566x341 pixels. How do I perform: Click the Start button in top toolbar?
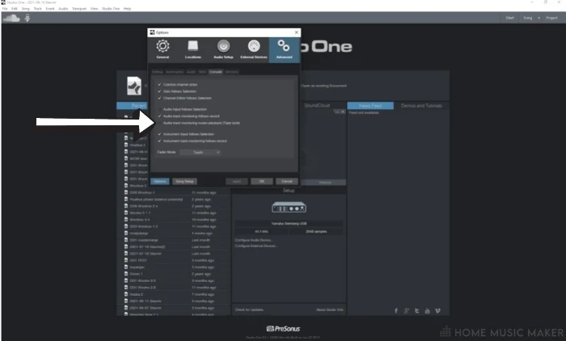509,18
